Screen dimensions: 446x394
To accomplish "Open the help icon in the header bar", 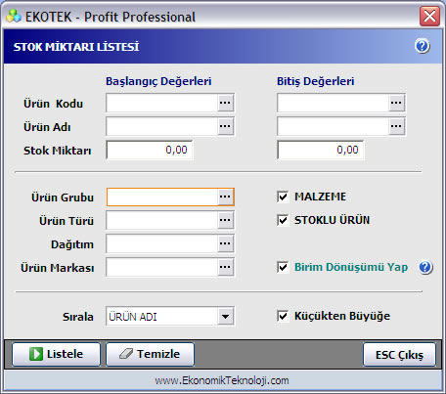I will 423,46.
